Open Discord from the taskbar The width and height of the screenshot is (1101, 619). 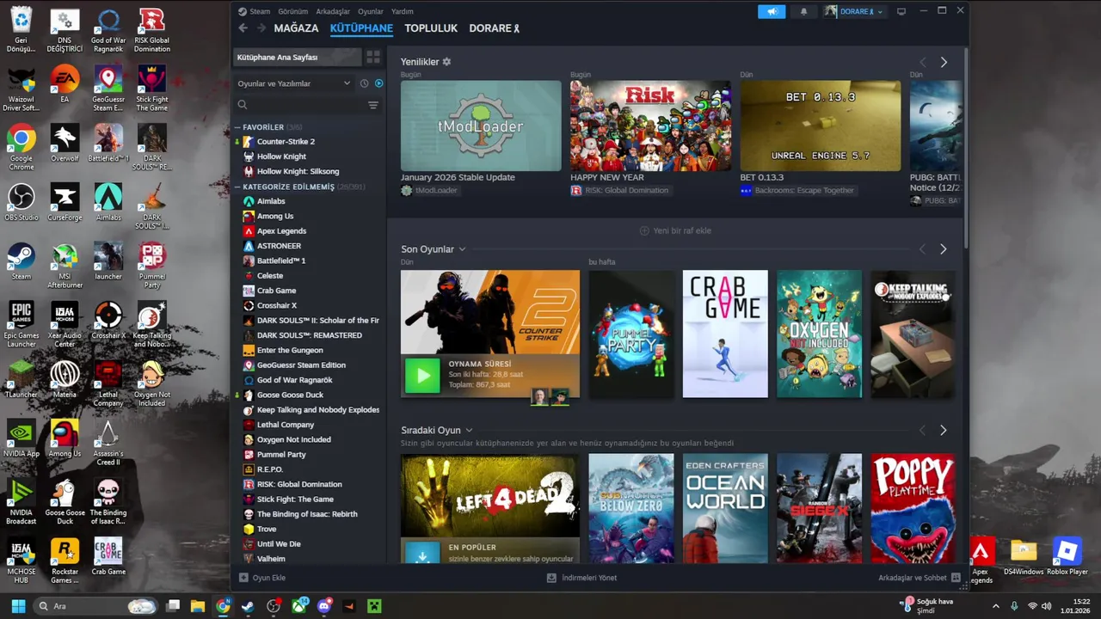tap(324, 606)
